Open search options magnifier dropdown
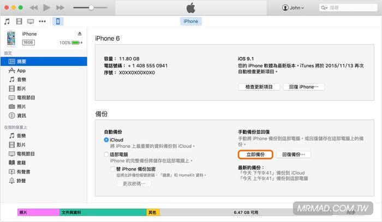Viewport: 382px width, 222px height. point(324,8)
